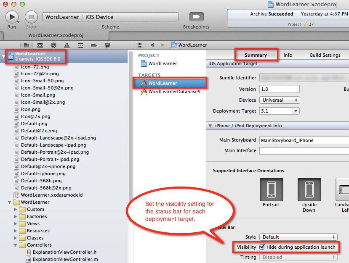Select WordLearner.xcdatamodeld file
This screenshot has width=349, height=263.
(x=48, y=195)
